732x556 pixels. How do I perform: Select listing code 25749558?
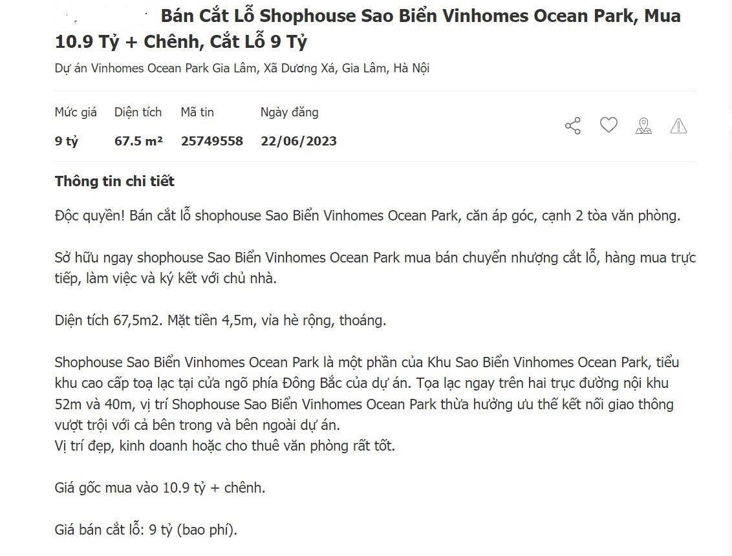[212, 141]
